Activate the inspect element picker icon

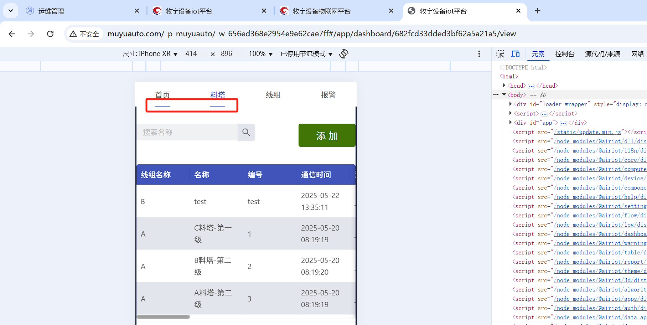[500, 54]
